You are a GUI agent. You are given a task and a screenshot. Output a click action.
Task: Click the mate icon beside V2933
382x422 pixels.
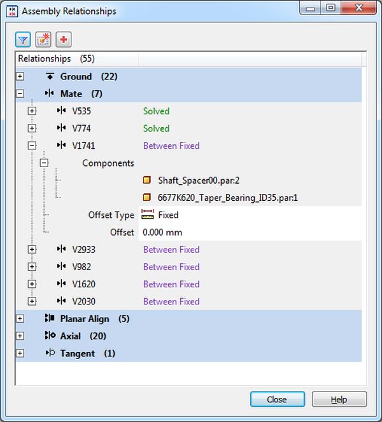pyautogui.click(x=61, y=249)
